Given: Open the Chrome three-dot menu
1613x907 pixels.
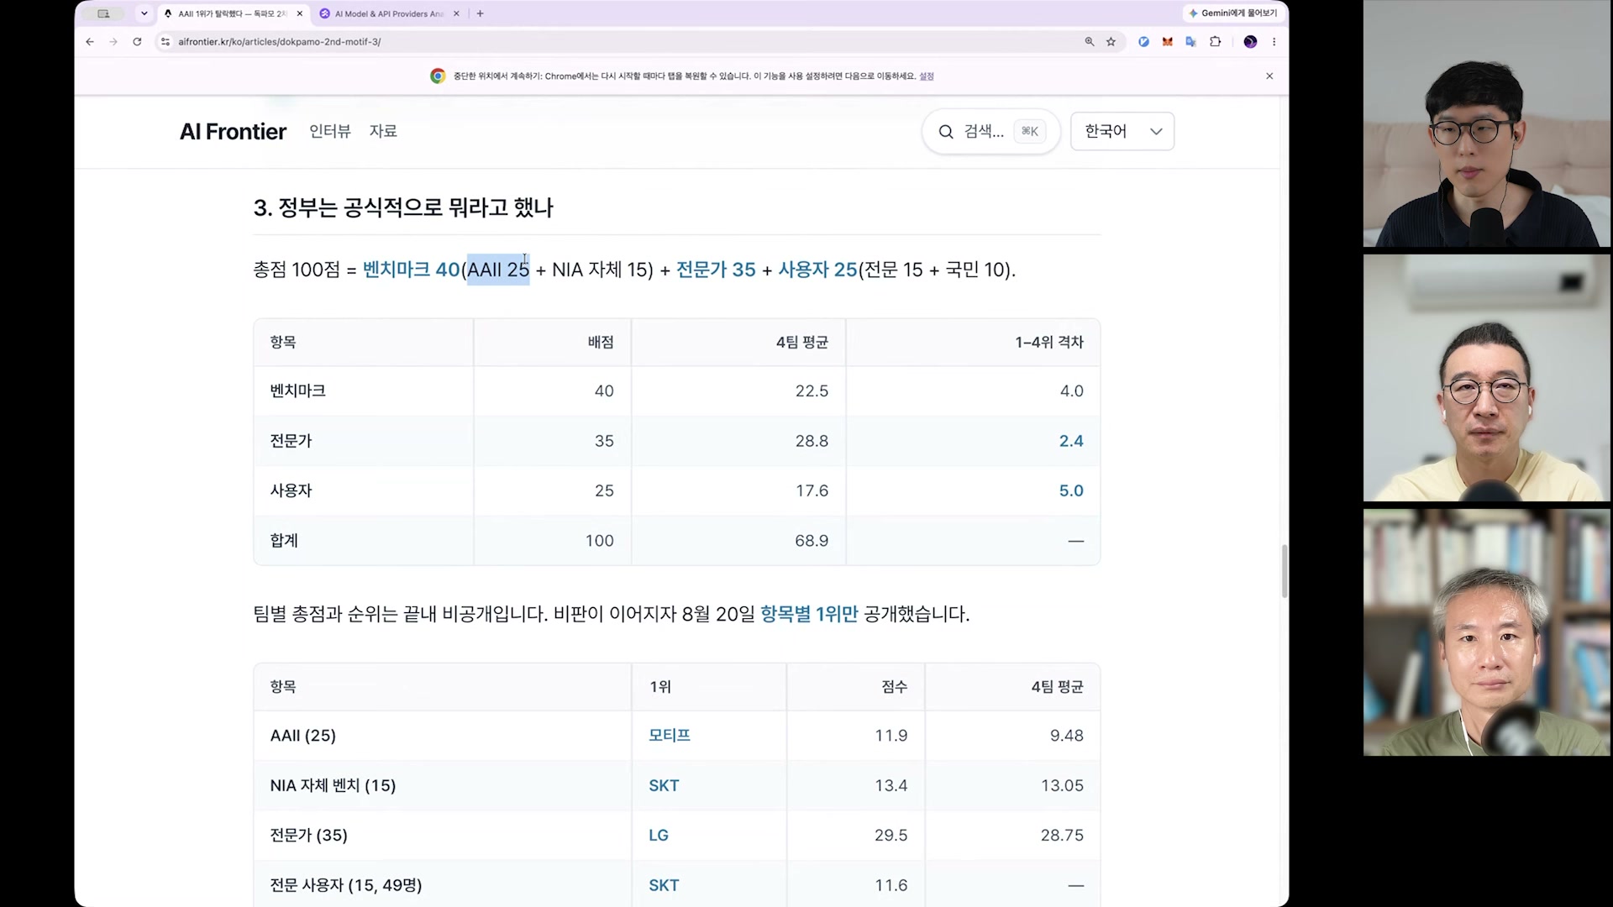Looking at the screenshot, I should (1274, 41).
